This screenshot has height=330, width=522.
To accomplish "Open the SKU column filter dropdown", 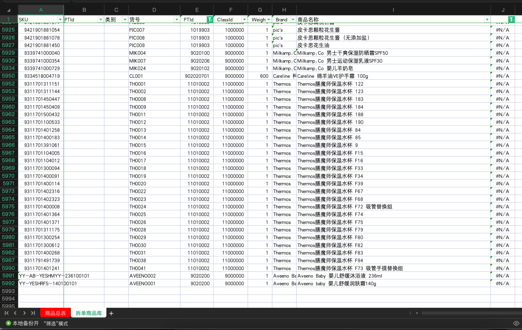I will [60, 19].
